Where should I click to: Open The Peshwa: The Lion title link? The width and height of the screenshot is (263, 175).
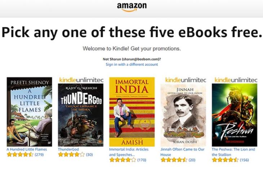pyautogui.click(x=233, y=152)
